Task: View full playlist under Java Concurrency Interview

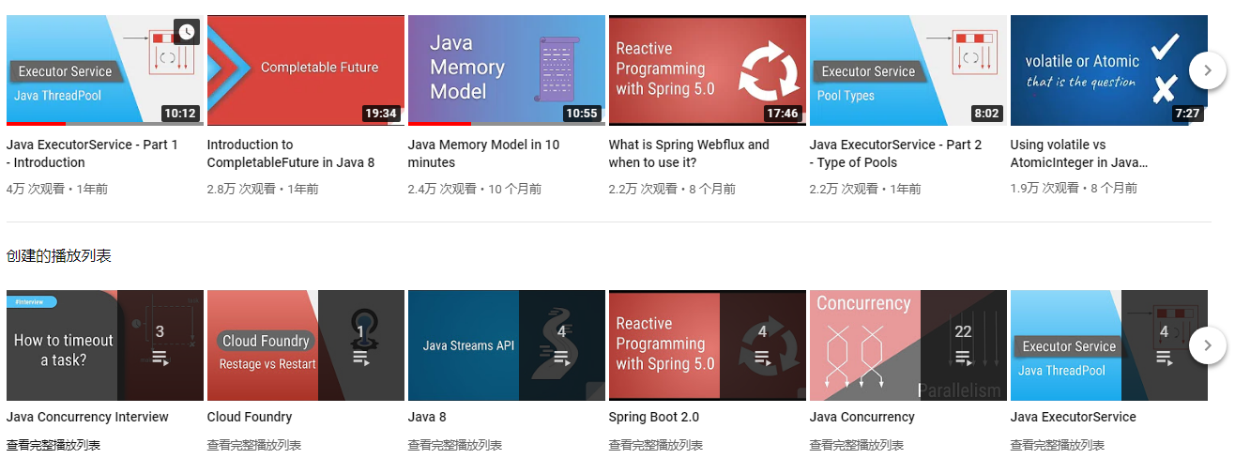Action: tap(53, 445)
